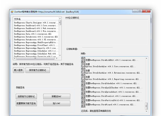The height and width of the screenshot is (116, 161).
Task: Click the message log scroll-down arrow
Action: point(146,111)
